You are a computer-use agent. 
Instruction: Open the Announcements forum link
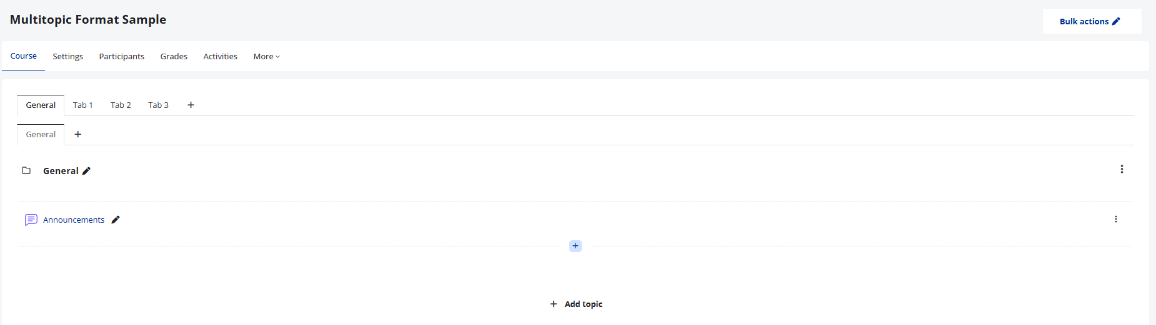[74, 220]
